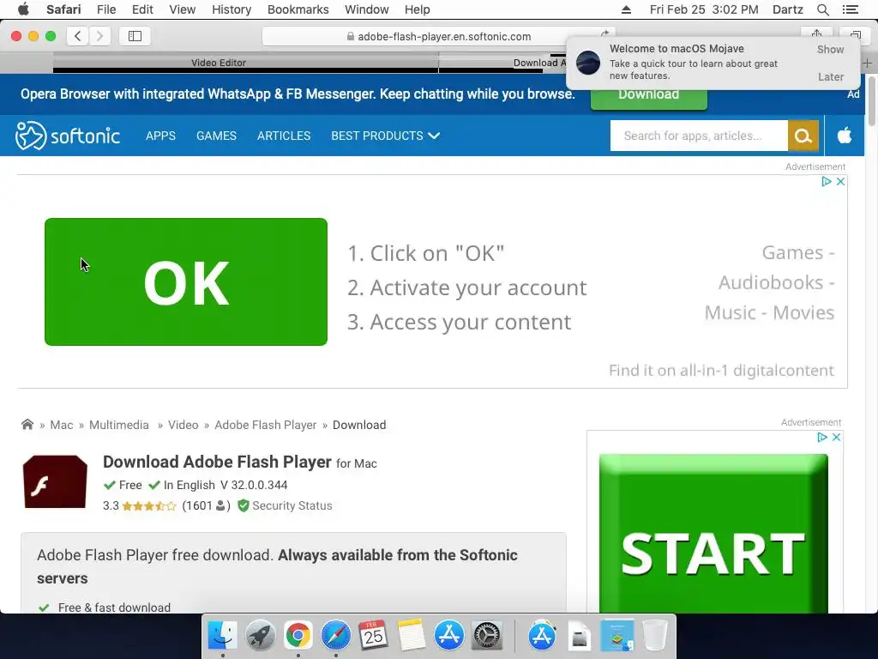Click APPS in Softonic navigation

pos(160,136)
